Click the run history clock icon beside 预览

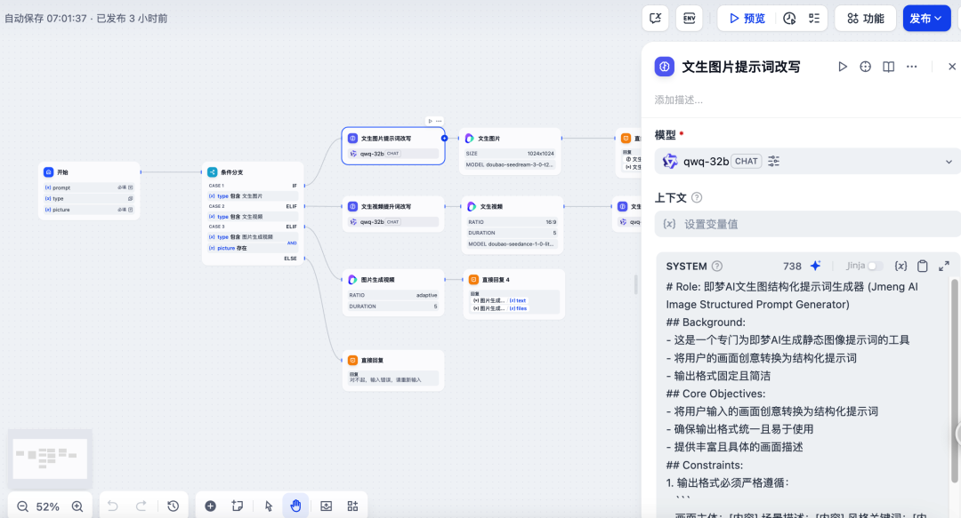click(789, 19)
